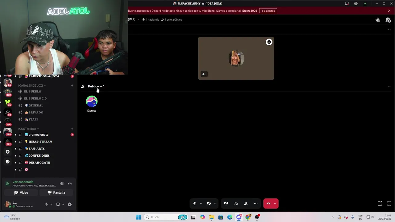The width and height of the screenshot is (395, 222).
Task: Open disconnect options arrow on red button
Action: (275, 203)
